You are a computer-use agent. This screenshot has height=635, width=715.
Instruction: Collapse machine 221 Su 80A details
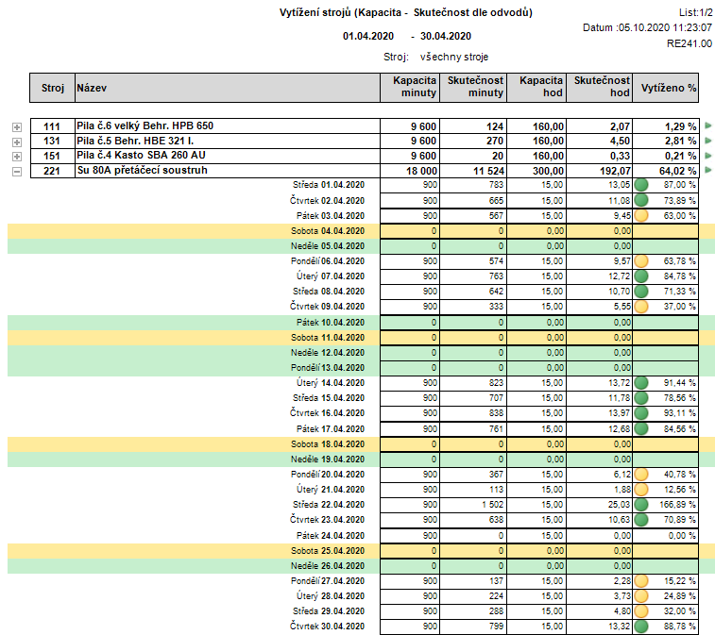point(16,172)
